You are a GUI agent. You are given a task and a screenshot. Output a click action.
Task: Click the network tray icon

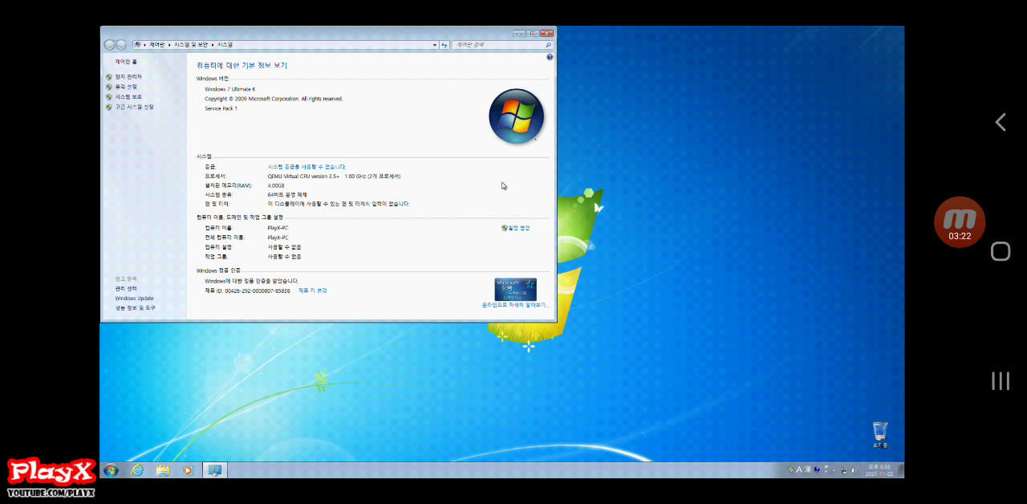[x=844, y=469]
